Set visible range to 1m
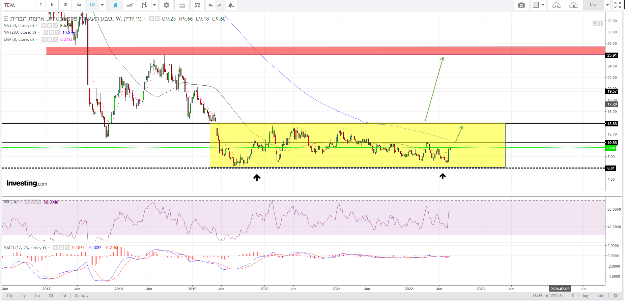The width and height of the screenshot is (625, 301). (37, 296)
